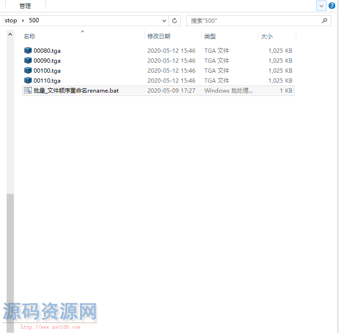Select the file name 00110.tga

tap(47, 81)
